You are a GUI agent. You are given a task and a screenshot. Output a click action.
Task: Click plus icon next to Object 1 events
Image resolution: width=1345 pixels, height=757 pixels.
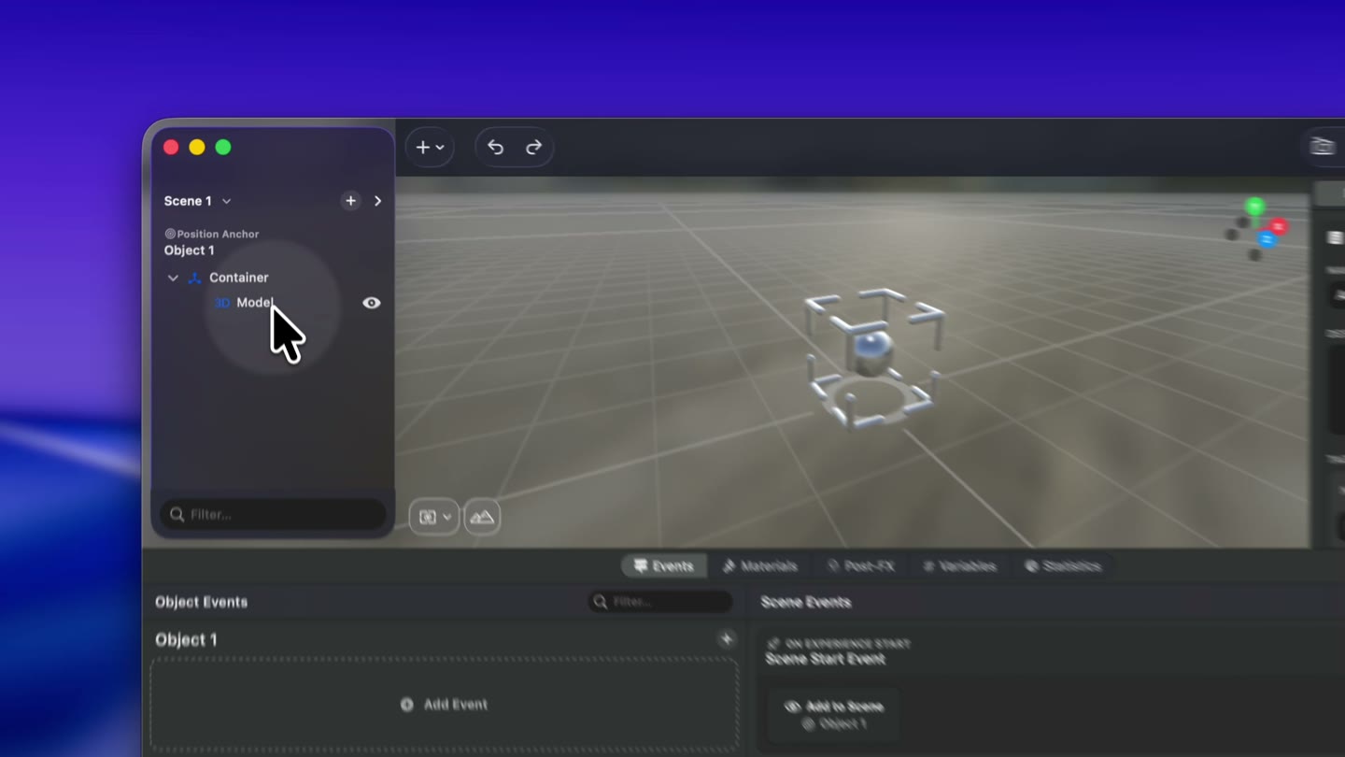(727, 639)
